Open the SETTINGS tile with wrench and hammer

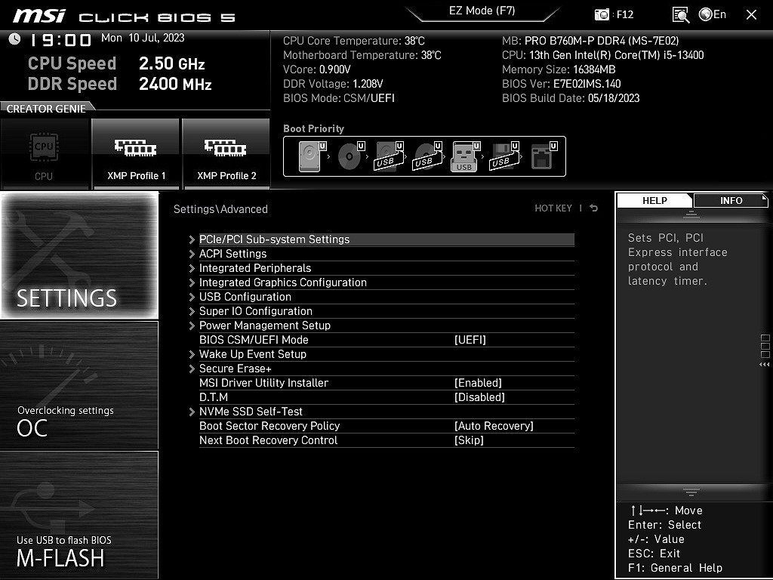(x=79, y=255)
